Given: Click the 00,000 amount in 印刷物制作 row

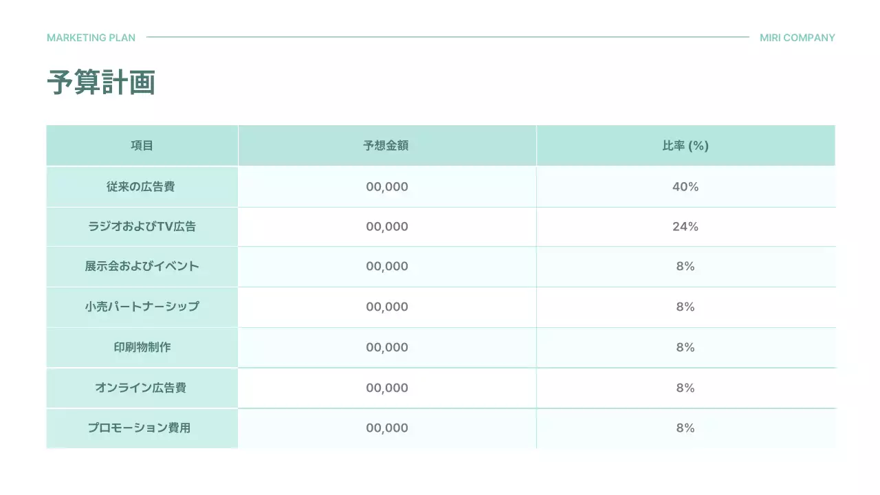Looking at the screenshot, I should (x=386, y=347).
